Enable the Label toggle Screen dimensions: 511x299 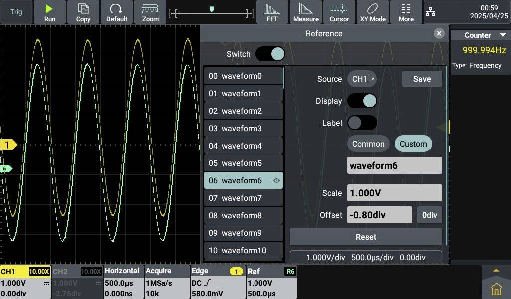(362, 123)
